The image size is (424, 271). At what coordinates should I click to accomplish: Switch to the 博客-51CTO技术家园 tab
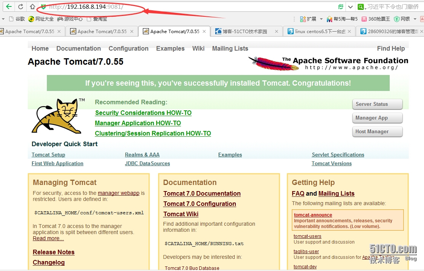pyautogui.click(x=245, y=32)
